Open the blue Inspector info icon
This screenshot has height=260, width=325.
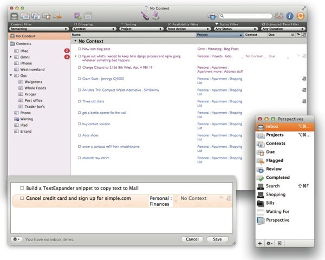click(290, 16)
